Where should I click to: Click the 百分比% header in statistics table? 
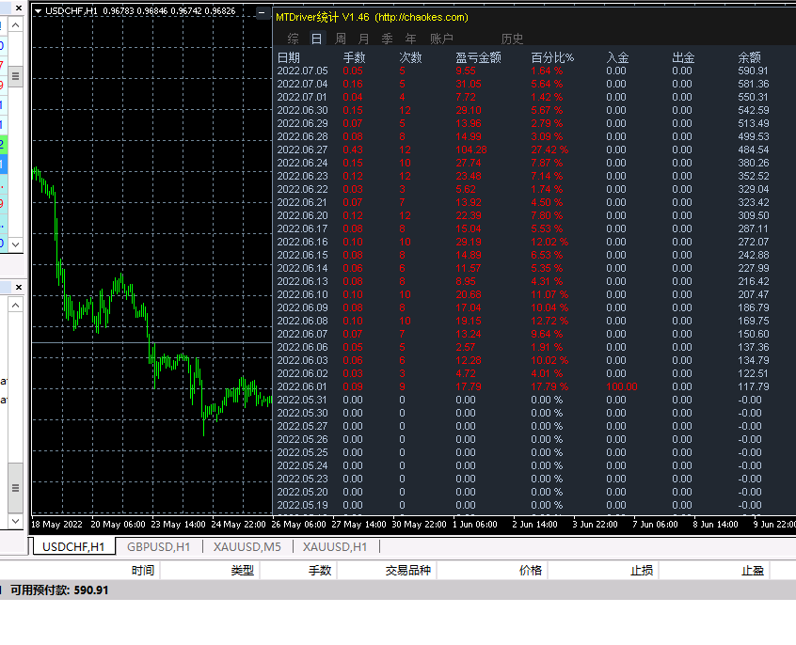click(x=552, y=57)
